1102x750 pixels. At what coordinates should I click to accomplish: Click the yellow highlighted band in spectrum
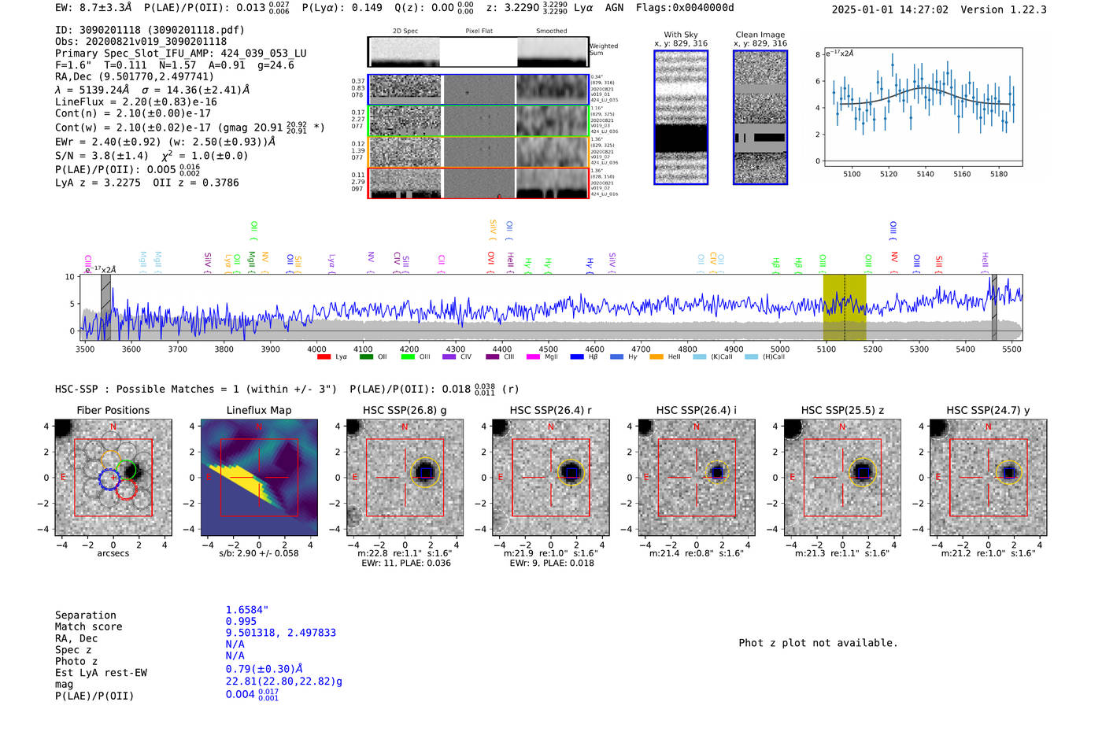[845, 307]
